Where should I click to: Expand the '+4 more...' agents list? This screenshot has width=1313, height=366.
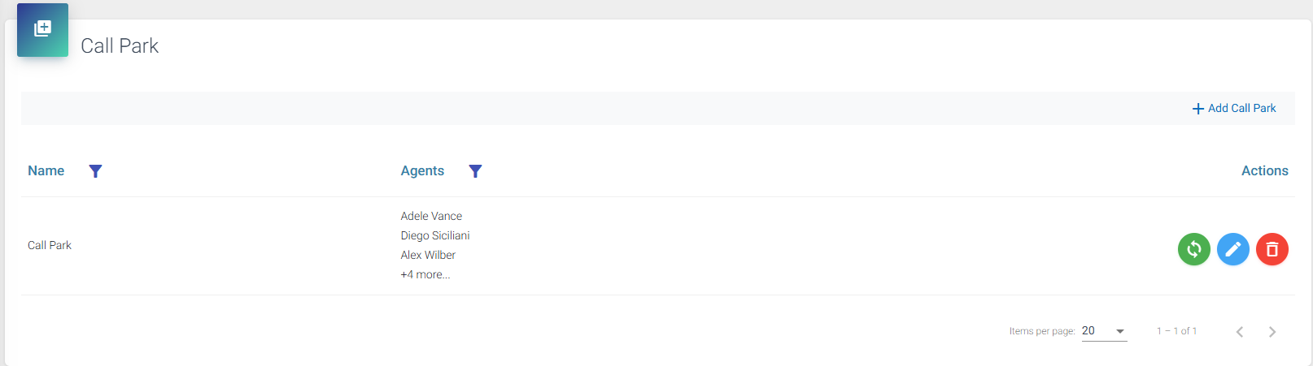tap(425, 274)
